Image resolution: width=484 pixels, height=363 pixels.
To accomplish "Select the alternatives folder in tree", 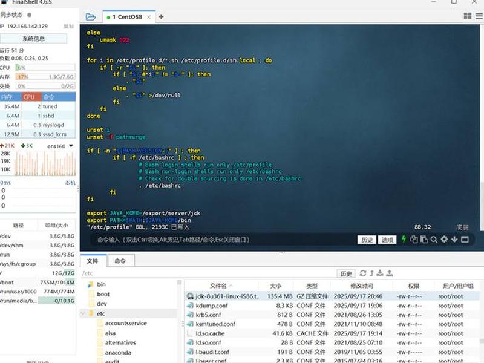I will click(x=120, y=342).
